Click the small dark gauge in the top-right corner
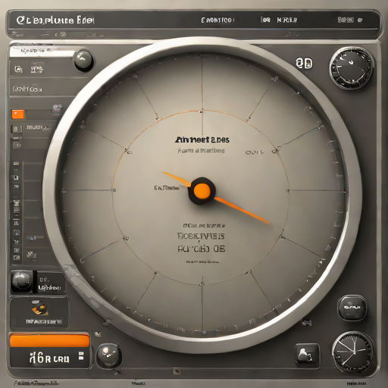Screen dimensions: 388x388 click(352, 69)
